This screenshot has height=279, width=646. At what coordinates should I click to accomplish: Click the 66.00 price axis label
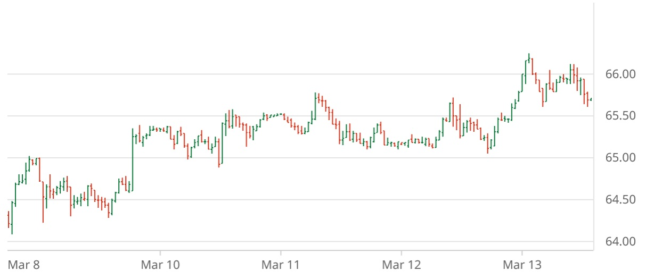[x=620, y=74]
